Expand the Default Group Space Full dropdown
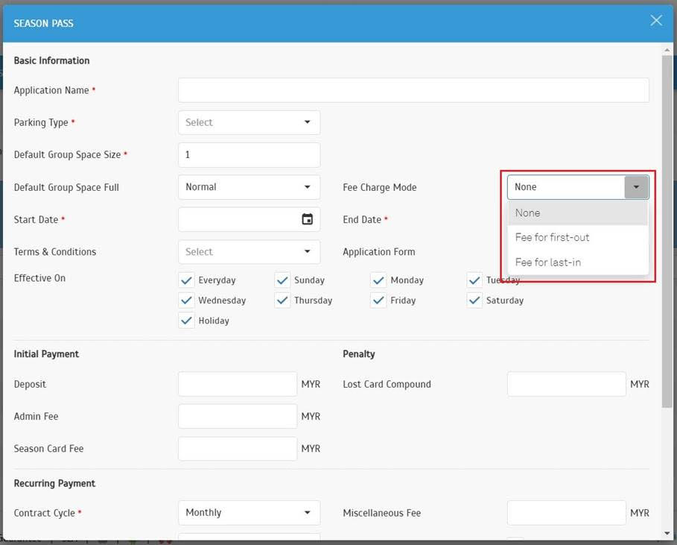This screenshot has height=545, width=677. (x=249, y=187)
